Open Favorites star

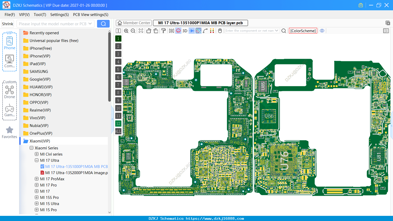click(10, 132)
